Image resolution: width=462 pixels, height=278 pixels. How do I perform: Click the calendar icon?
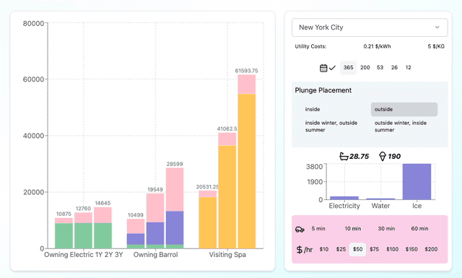[323, 68]
